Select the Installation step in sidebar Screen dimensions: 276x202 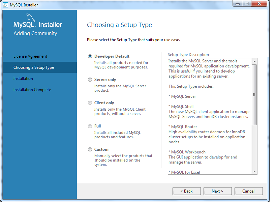coord(24,78)
